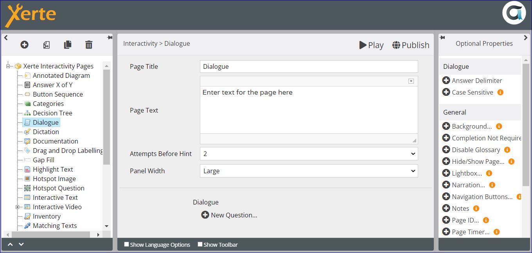Add the Answer Delimiter optional property

tap(446, 81)
